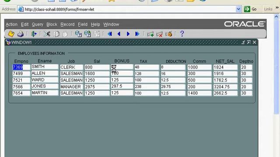Click the Job field CLERK
This screenshot has height=157, width=280.
coord(71,67)
